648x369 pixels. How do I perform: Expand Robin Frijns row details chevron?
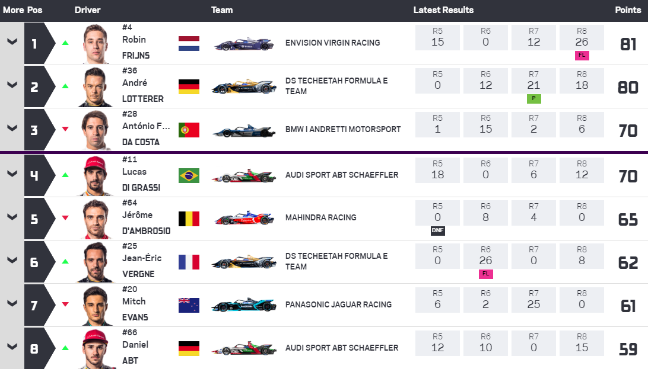pyautogui.click(x=12, y=42)
